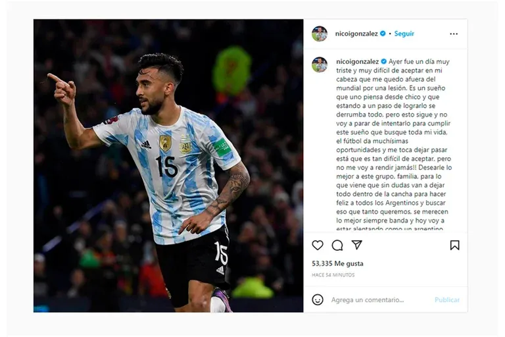Click the profile avatar in post header
505x337 pixels.
[x=320, y=34]
